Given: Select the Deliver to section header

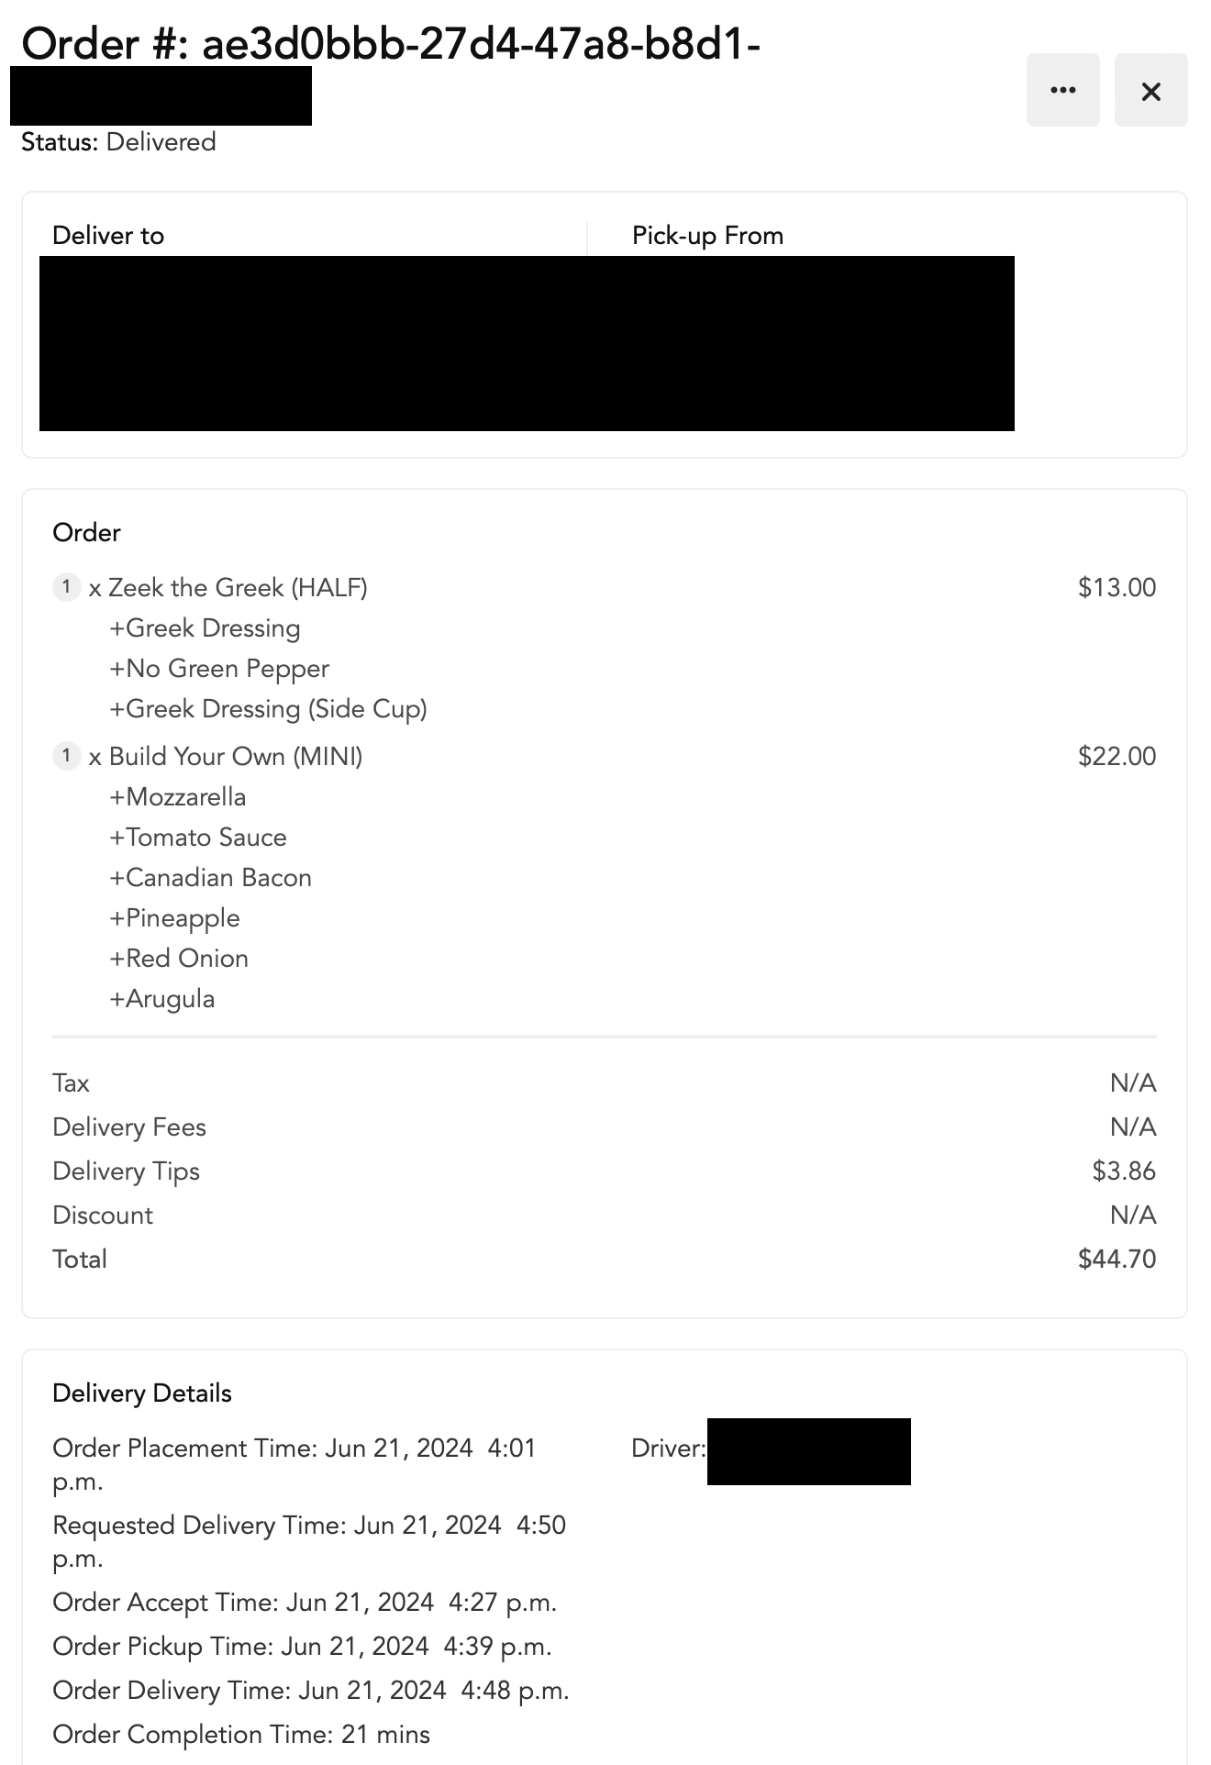Looking at the screenshot, I should point(107,236).
